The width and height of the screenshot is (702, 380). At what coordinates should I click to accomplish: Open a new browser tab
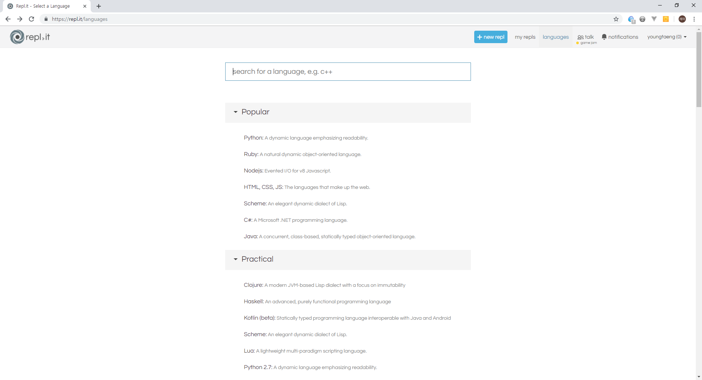click(99, 6)
